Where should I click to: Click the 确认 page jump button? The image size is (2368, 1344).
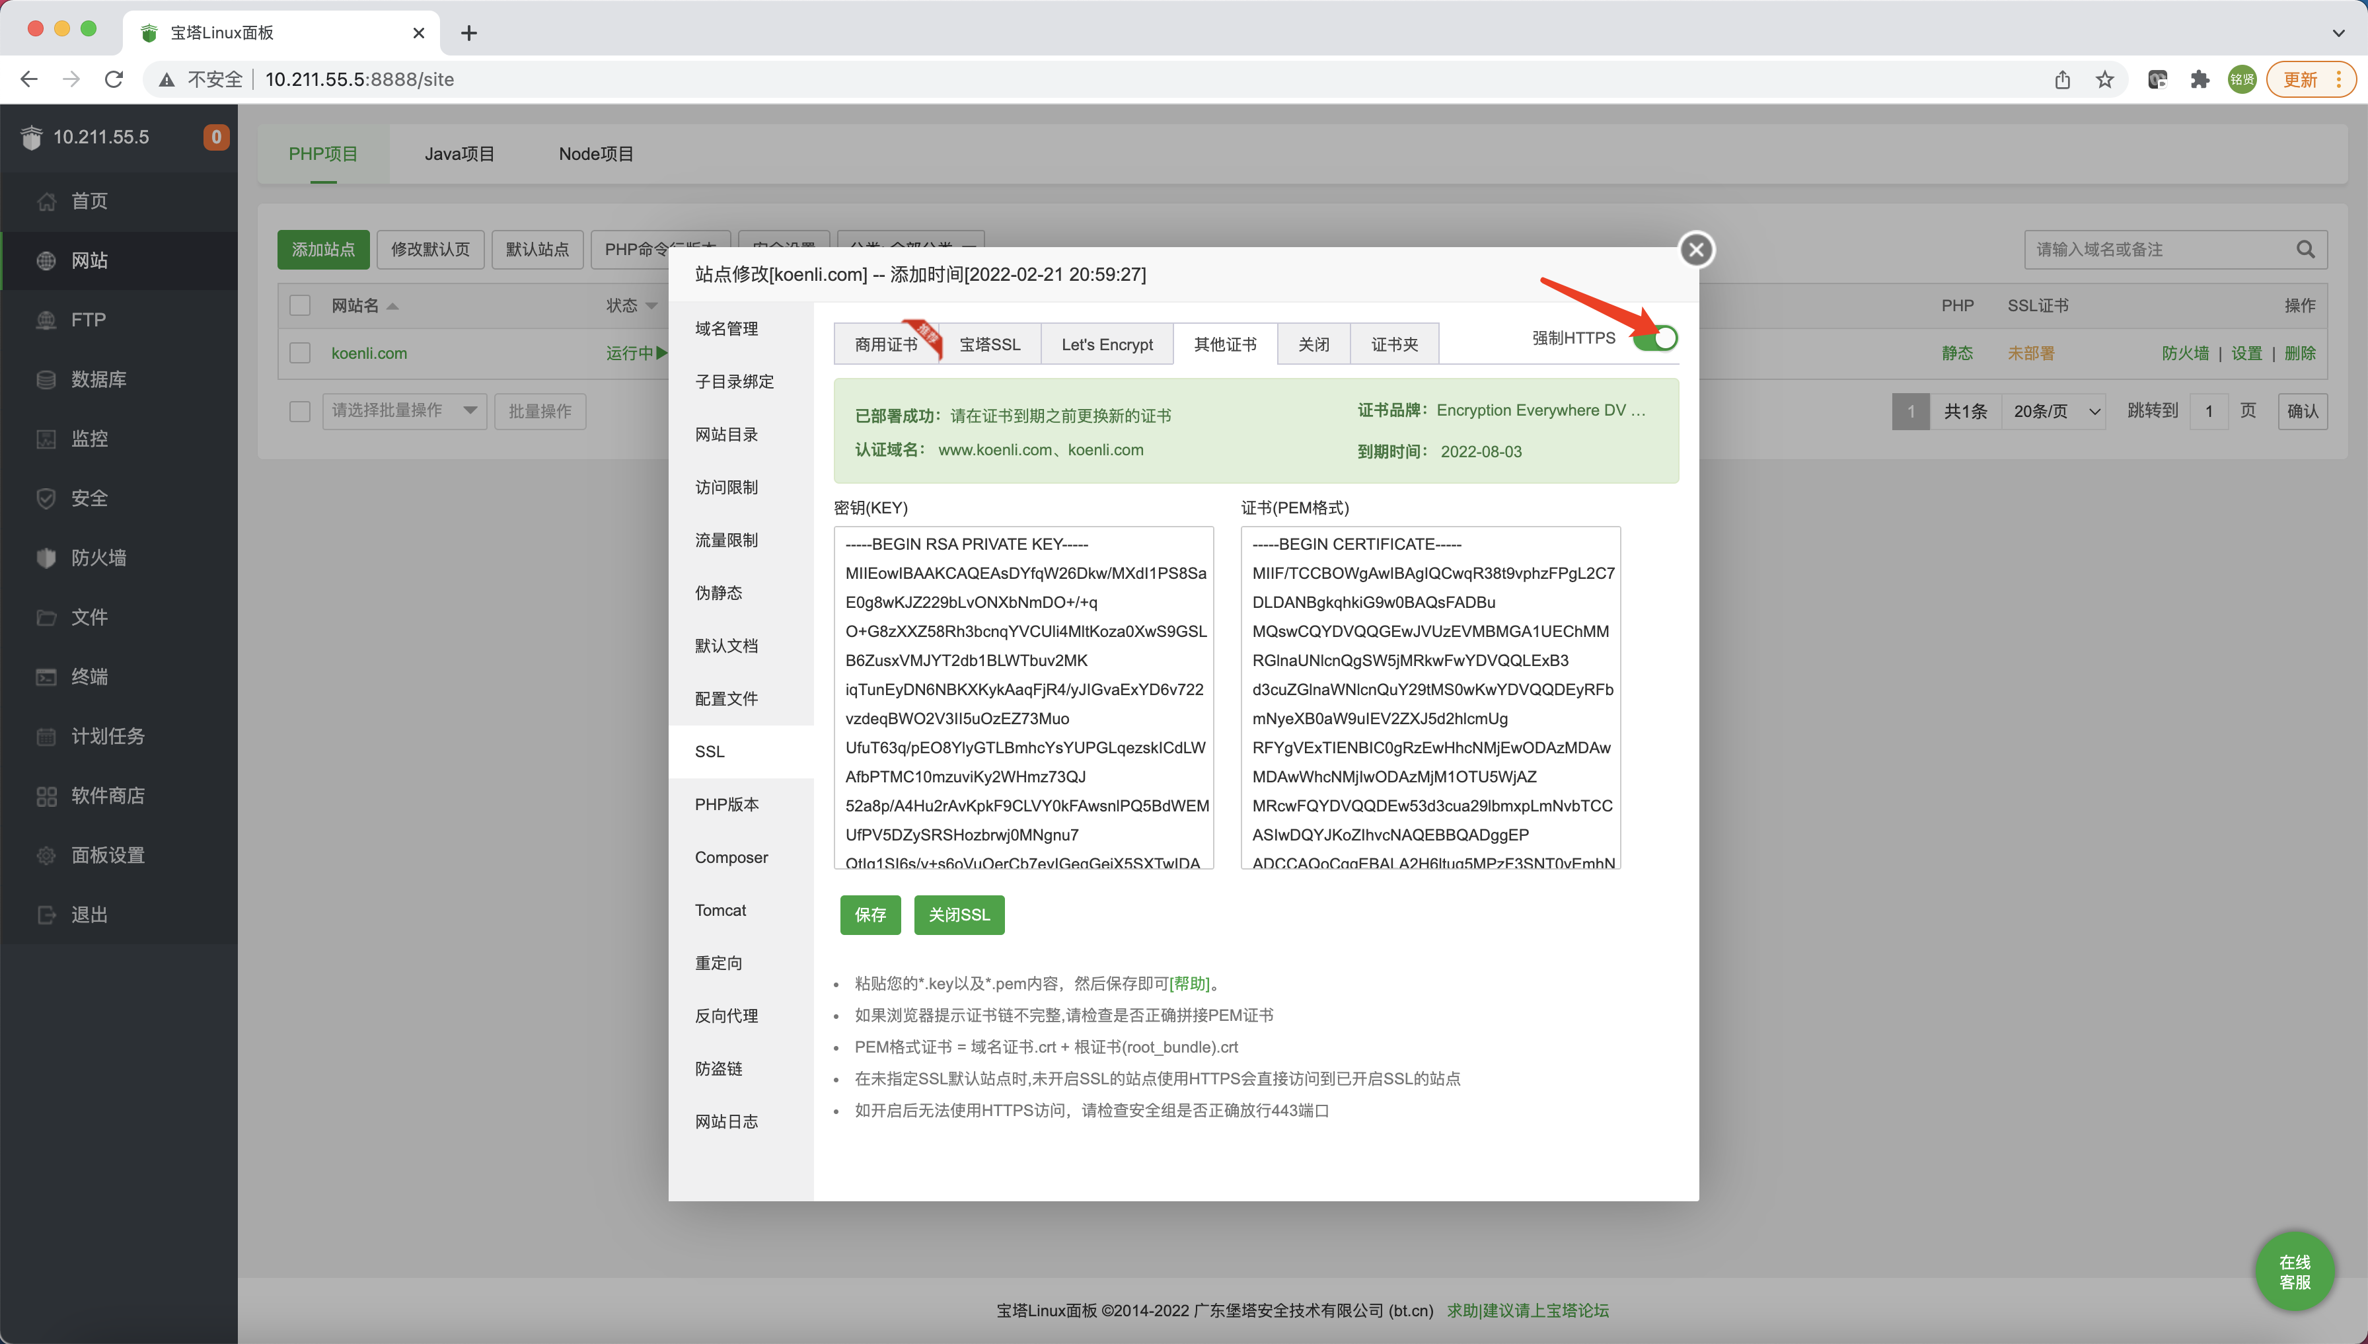(2303, 411)
